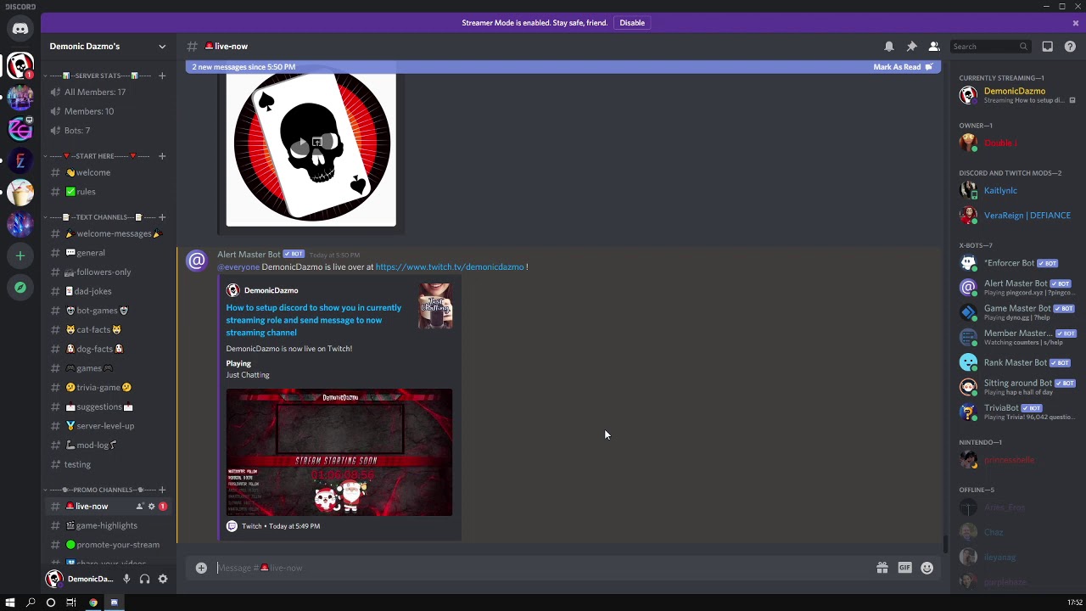Screen dimensions: 1086x611
Task: Select TriviaBot in member list
Action: (1016, 412)
